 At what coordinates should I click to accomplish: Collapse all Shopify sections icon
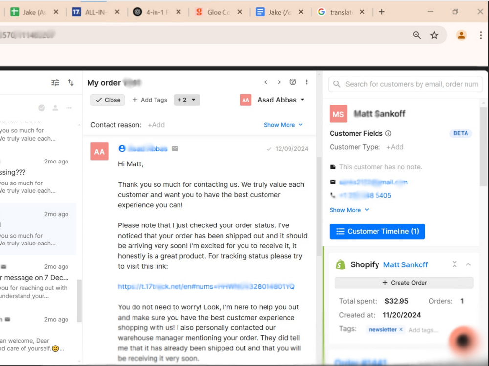[x=454, y=264]
